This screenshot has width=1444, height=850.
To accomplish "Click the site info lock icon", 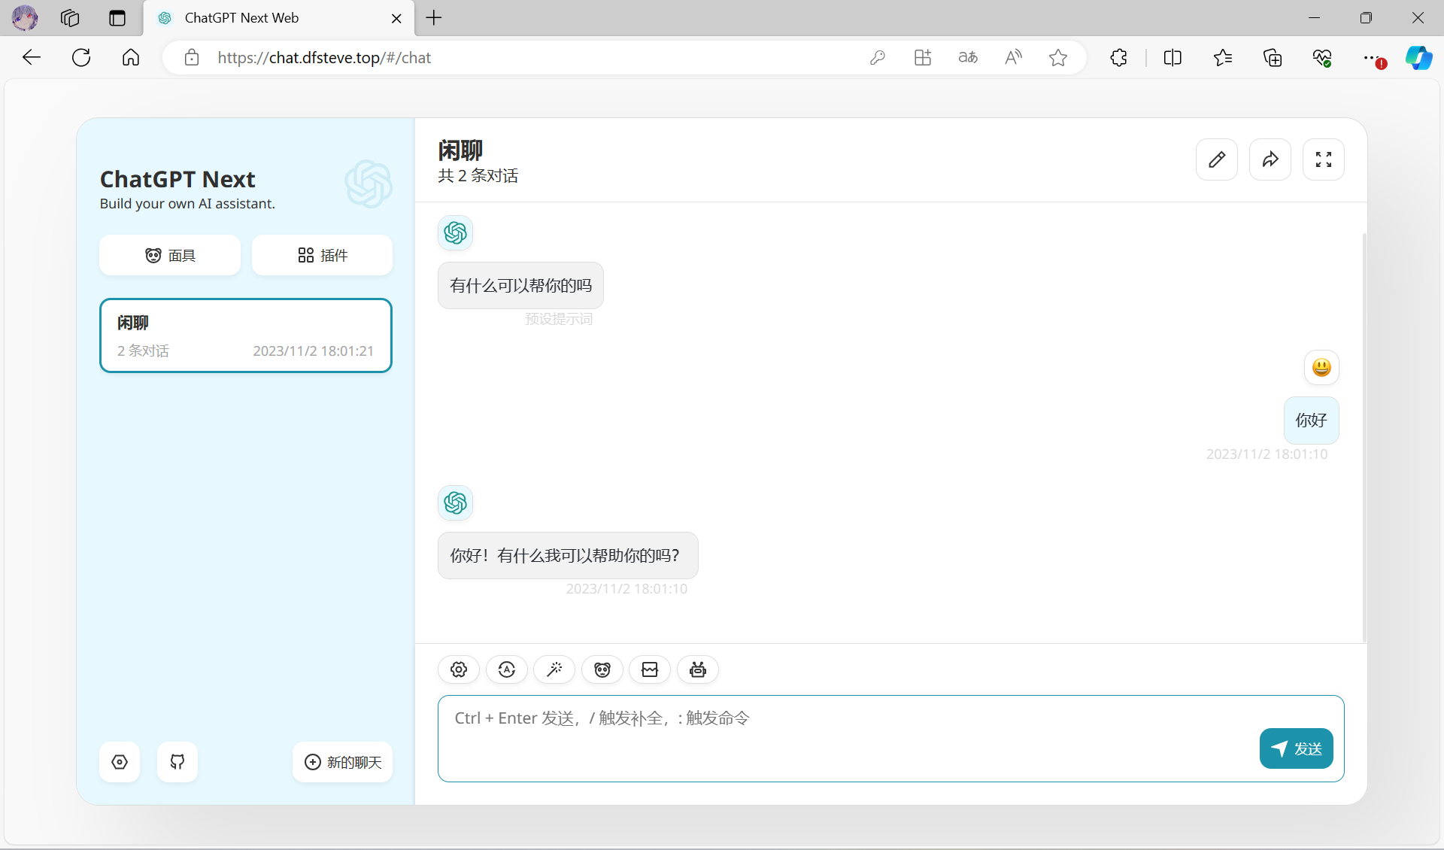I will (x=192, y=57).
